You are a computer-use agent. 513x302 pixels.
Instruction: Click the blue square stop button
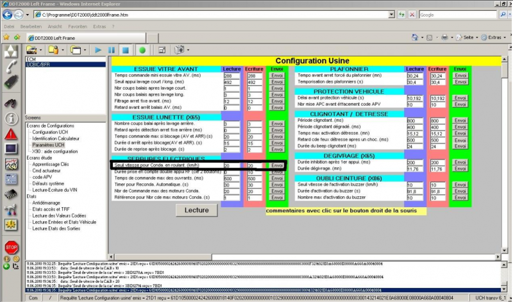(x=125, y=50)
